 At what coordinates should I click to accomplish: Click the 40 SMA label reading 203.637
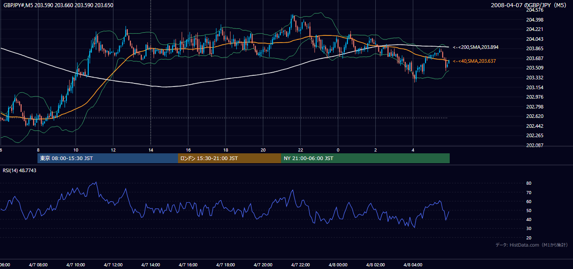tap(474, 61)
